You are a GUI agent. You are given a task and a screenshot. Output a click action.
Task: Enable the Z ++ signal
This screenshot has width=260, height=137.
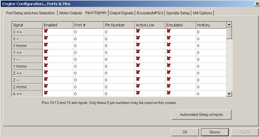tap(46, 72)
